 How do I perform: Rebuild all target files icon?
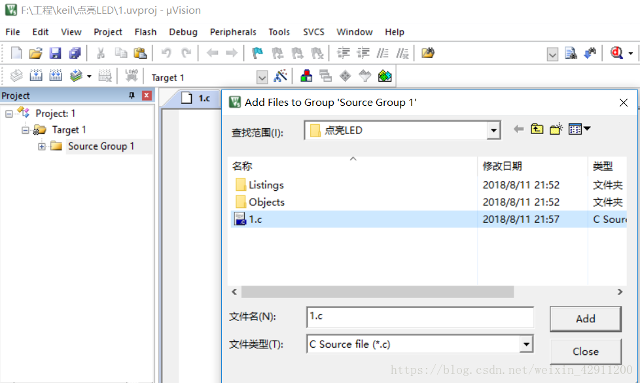(x=56, y=75)
